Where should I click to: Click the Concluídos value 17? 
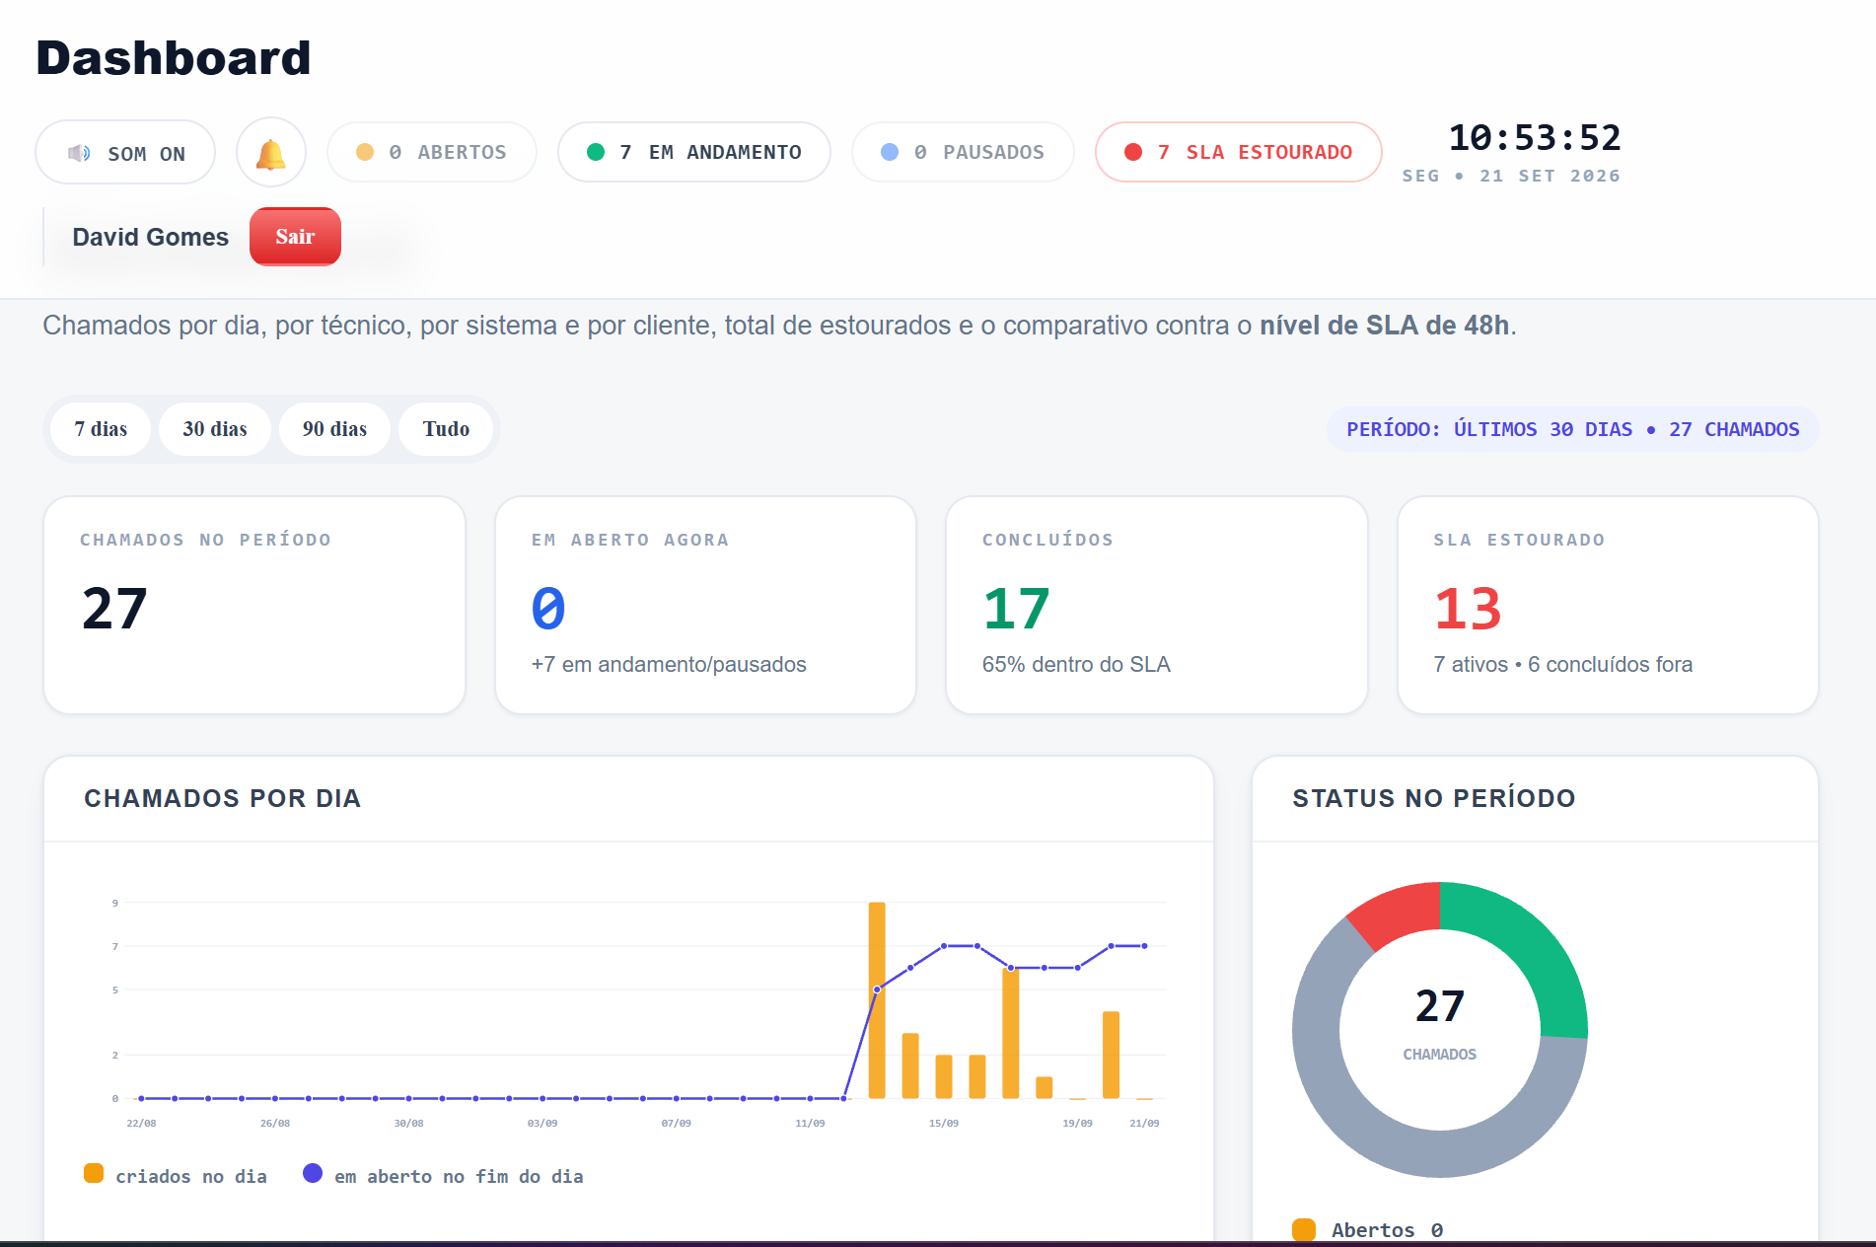click(x=1017, y=609)
